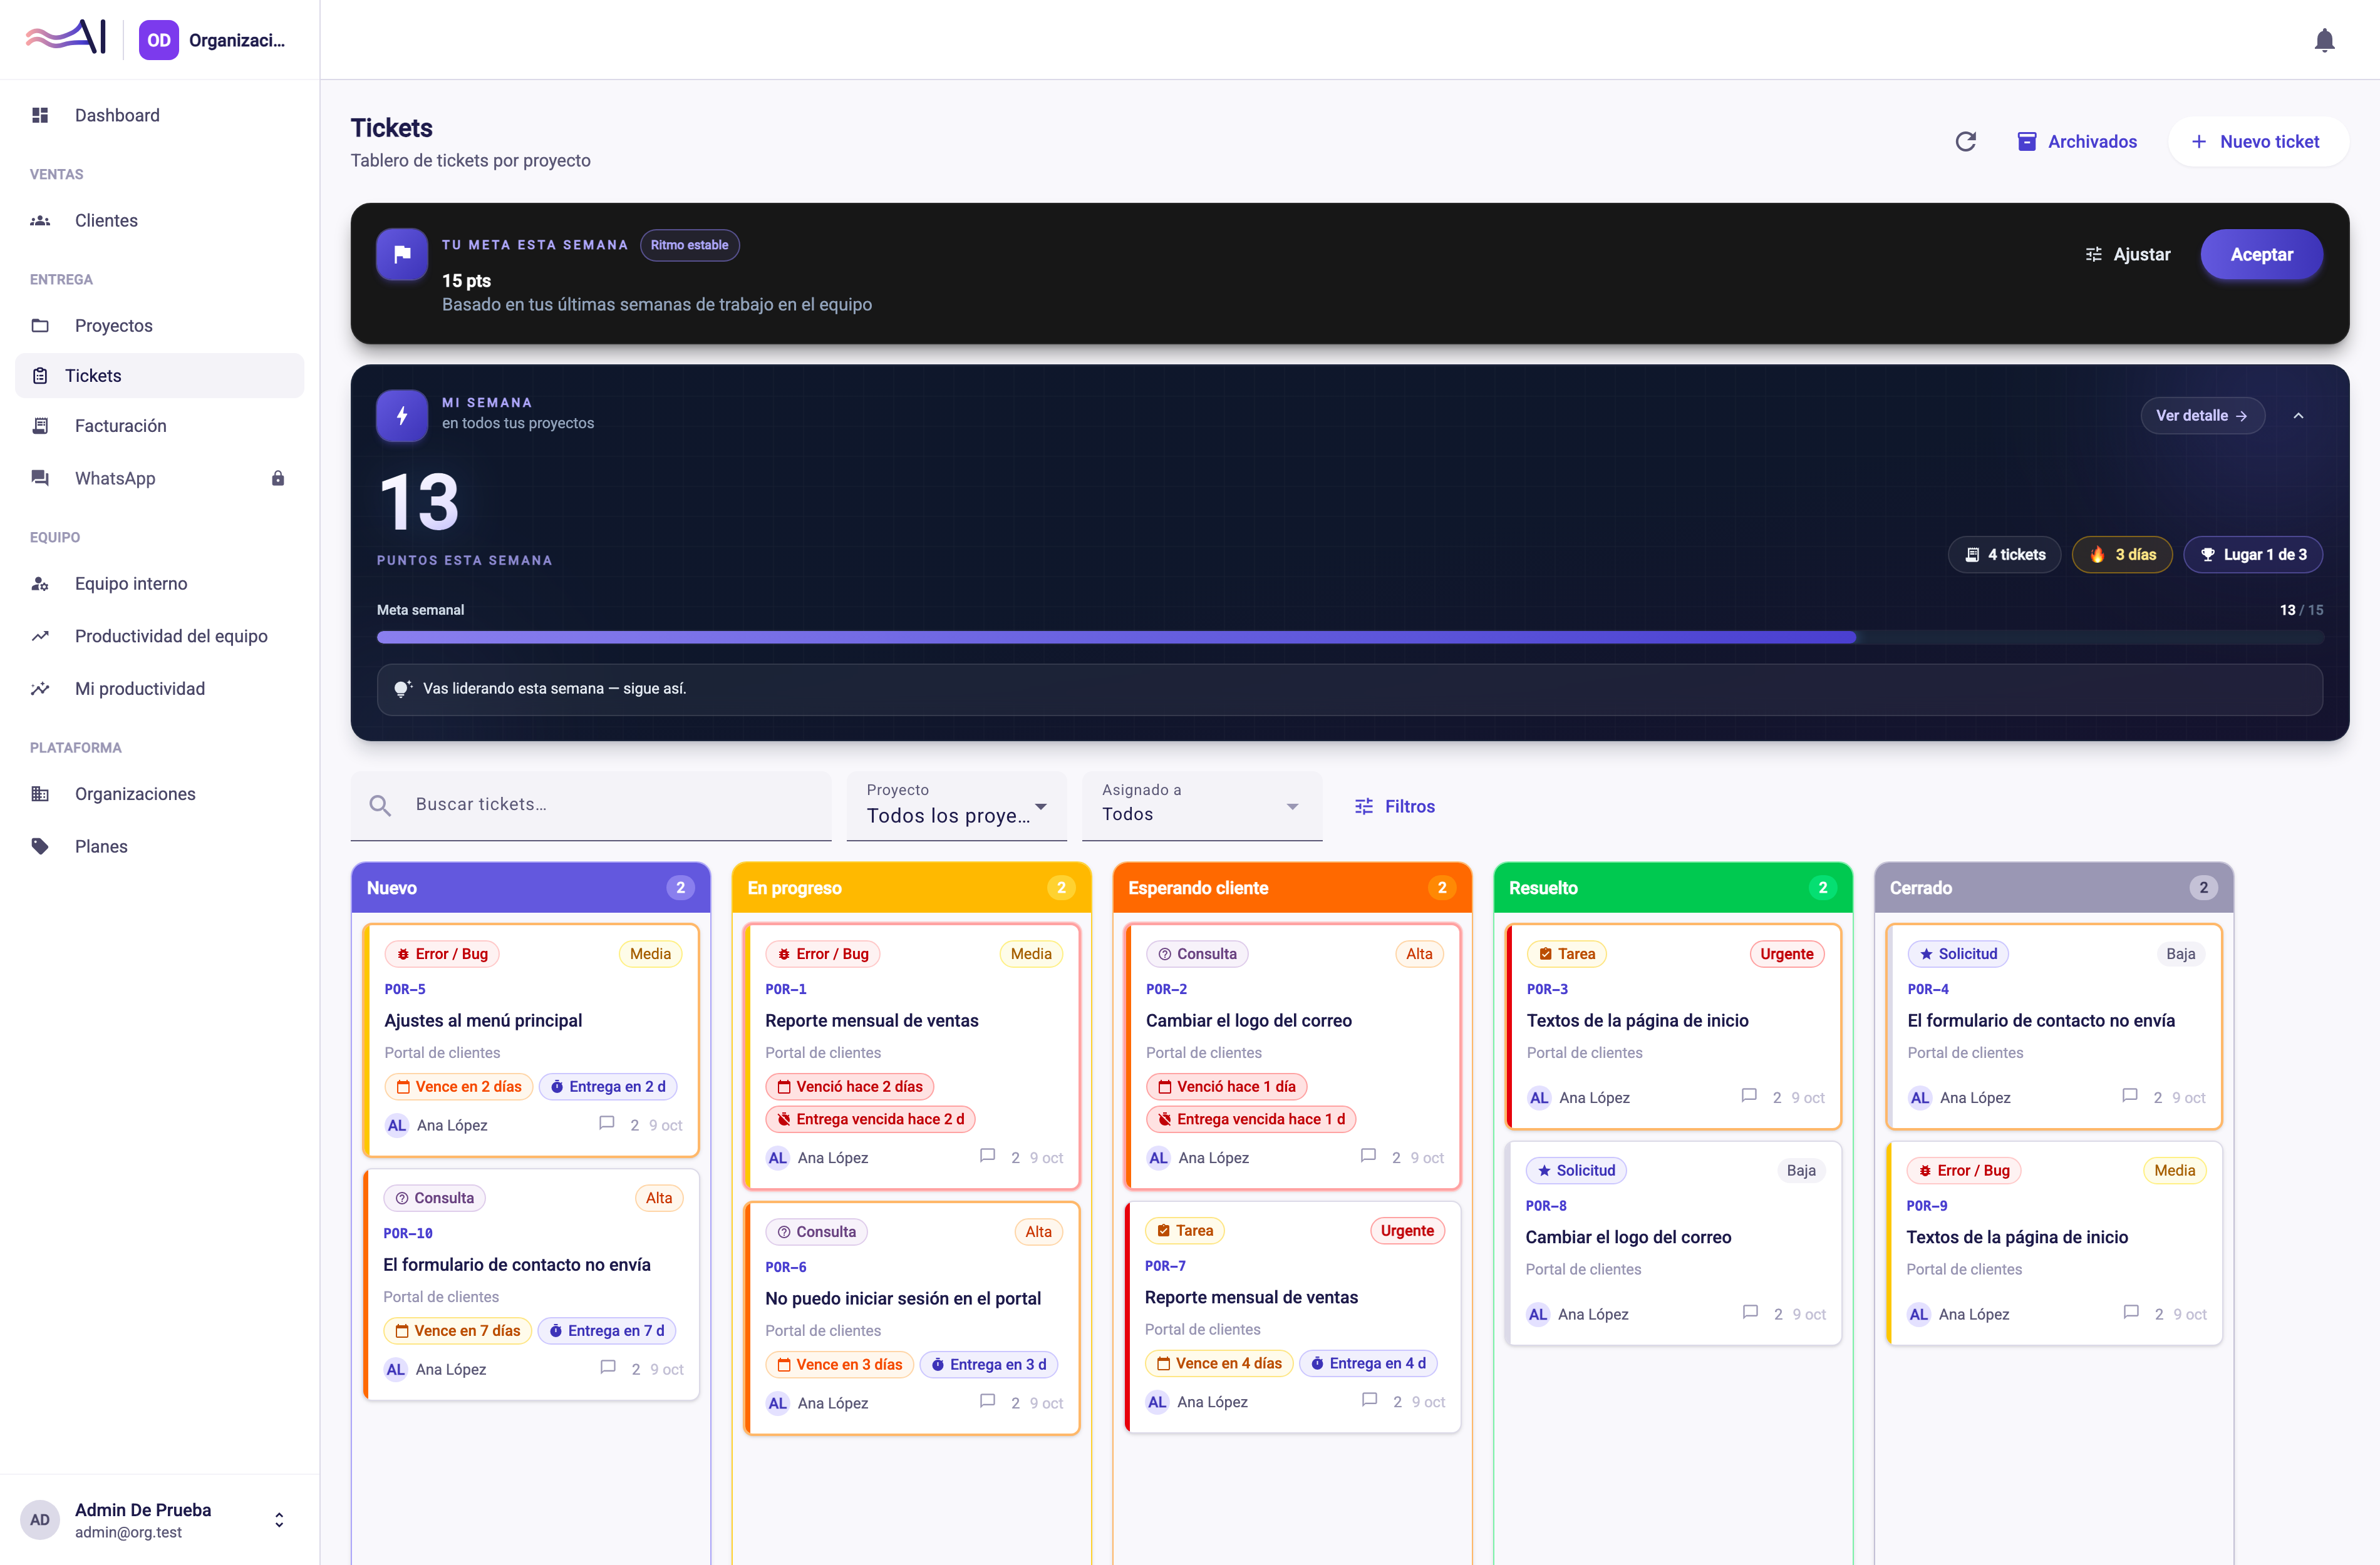Open the Proyecto dropdown
Image resolution: width=2380 pixels, height=1565 pixels.
956,806
